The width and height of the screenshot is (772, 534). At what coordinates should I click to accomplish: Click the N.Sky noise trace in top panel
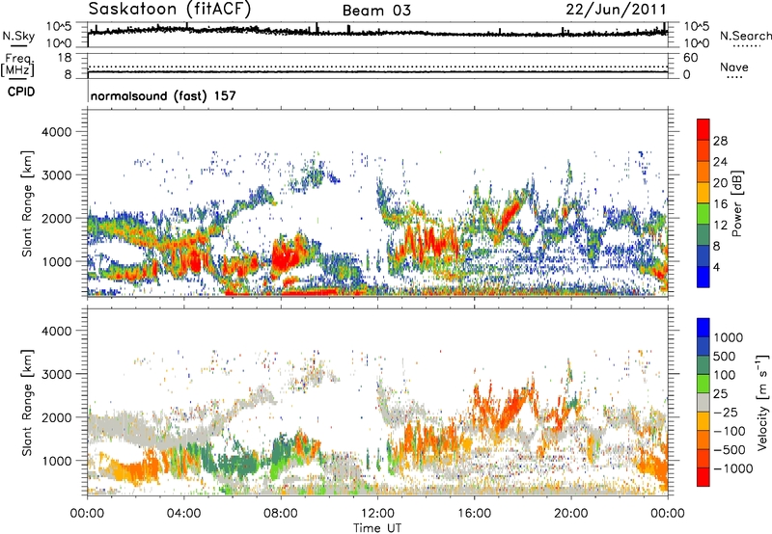(377, 32)
